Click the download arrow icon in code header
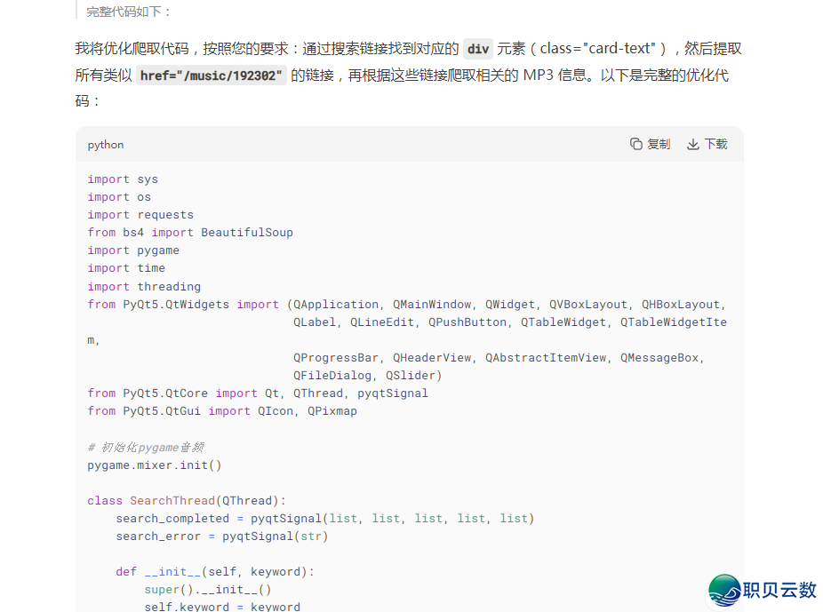 click(693, 144)
